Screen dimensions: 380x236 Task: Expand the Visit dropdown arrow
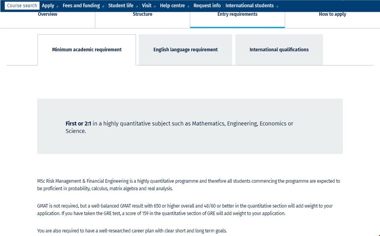pos(155,6)
